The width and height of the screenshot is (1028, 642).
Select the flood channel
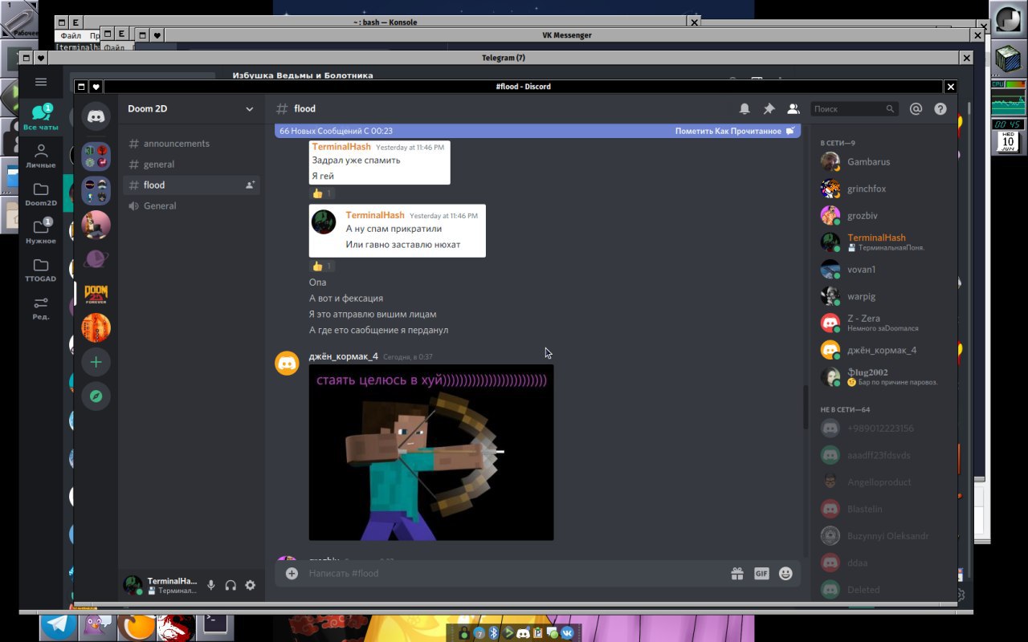191,185
